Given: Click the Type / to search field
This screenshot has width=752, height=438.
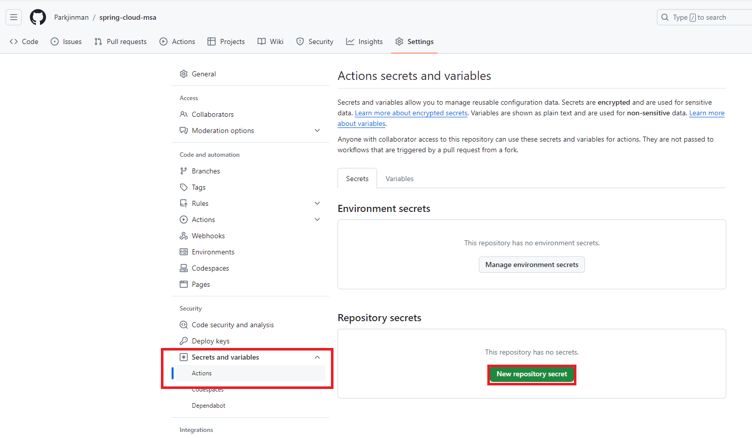Looking at the screenshot, I should point(704,17).
